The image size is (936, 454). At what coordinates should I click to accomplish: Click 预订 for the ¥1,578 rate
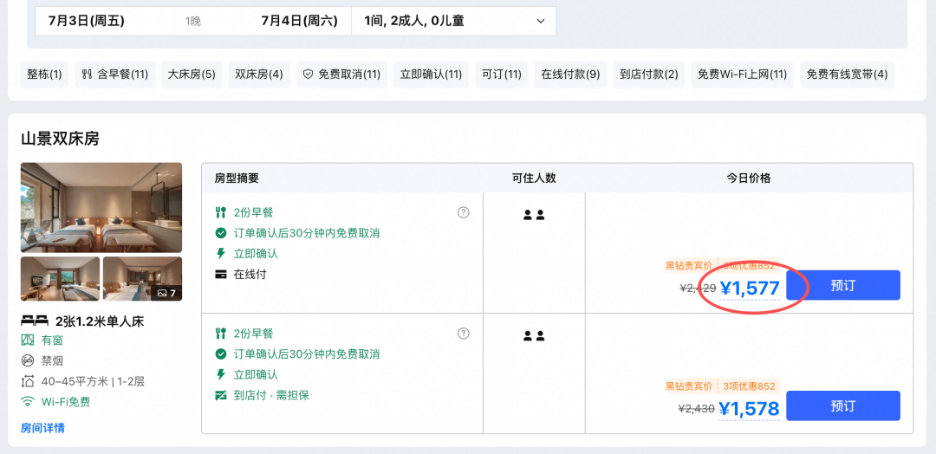843,406
